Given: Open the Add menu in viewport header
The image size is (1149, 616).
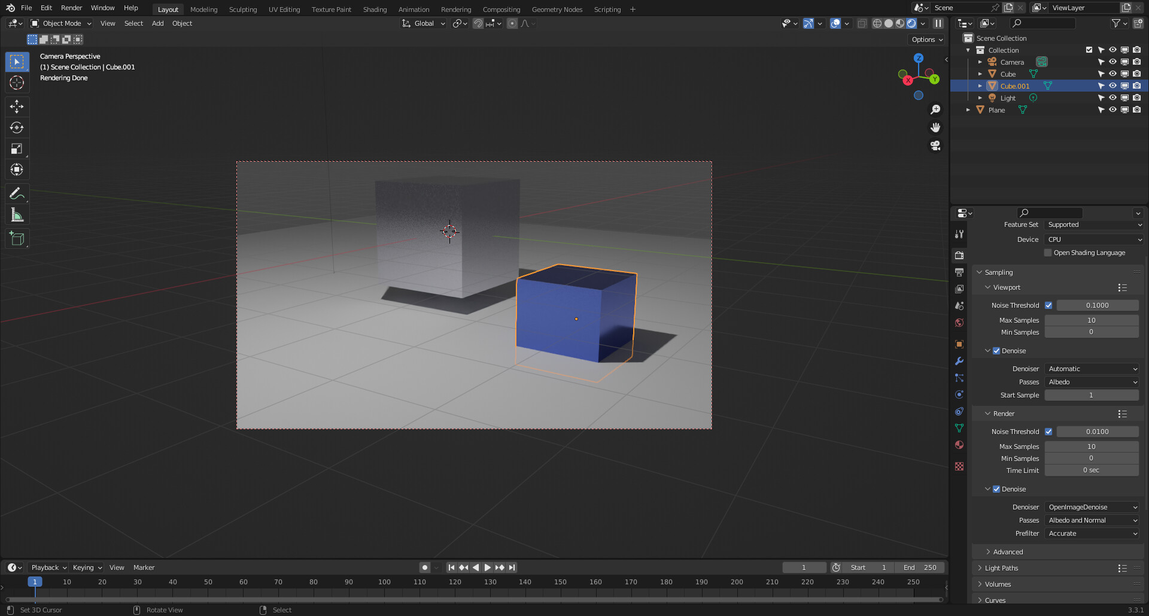Looking at the screenshot, I should pyautogui.click(x=157, y=23).
